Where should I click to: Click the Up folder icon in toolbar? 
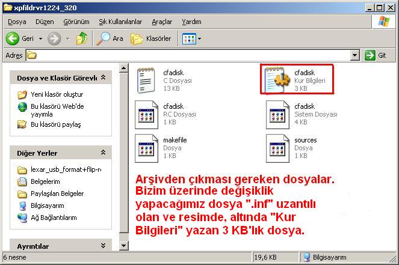click(81, 38)
